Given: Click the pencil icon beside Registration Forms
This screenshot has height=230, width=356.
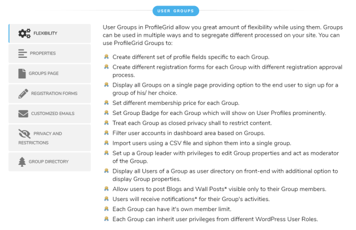Looking at the screenshot, I should 23,93.
